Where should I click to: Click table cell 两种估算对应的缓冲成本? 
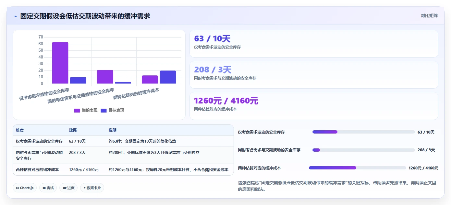point(37,170)
